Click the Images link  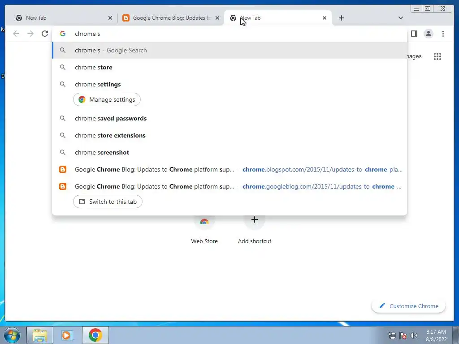click(x=414, y=56)
